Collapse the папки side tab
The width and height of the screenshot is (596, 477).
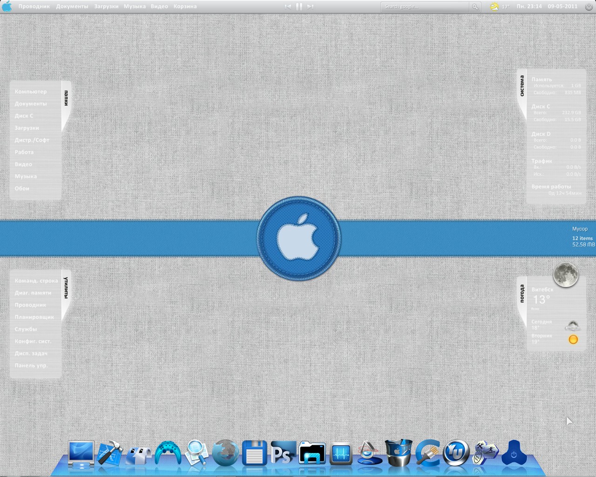66,99
